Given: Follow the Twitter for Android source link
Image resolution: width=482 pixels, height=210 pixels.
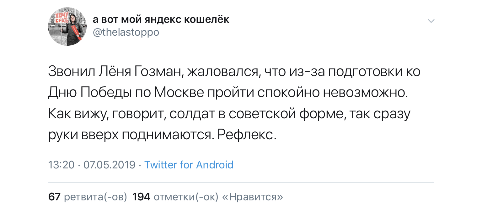Looking at the screenshot, I should [189, 165].
